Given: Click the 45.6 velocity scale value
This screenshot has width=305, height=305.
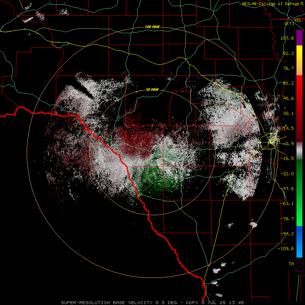Looking at the screenshot, I should [x=288, y=98].
